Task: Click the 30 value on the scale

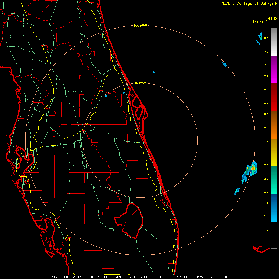Action: pyautogui.click(x=266, y=166)
